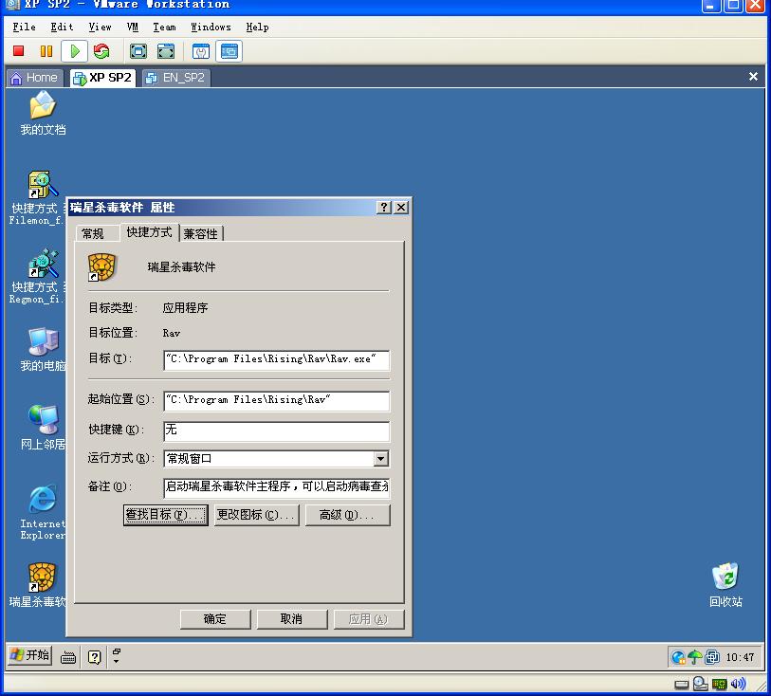Click the full screen toolbar icon

138,51
